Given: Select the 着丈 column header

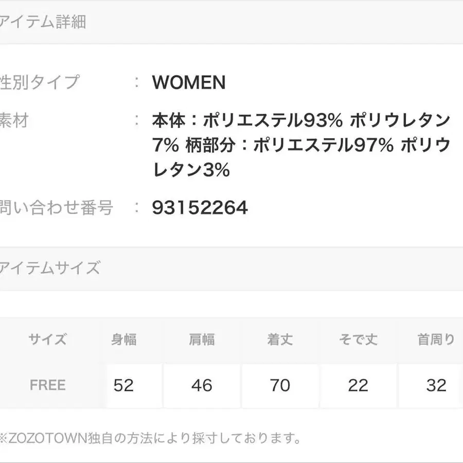Looking at the screenshot, I should [x=280, y=340].
